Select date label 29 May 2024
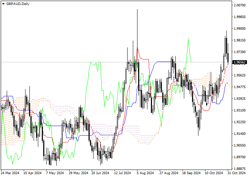This screenshot has width=248, height=177. click(78, 173)
